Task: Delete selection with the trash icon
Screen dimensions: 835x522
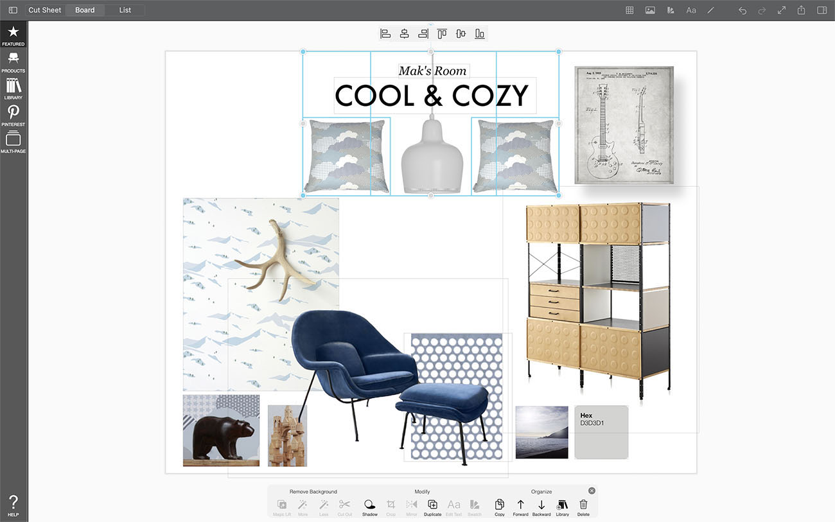Action: click(x=583, y=505)
